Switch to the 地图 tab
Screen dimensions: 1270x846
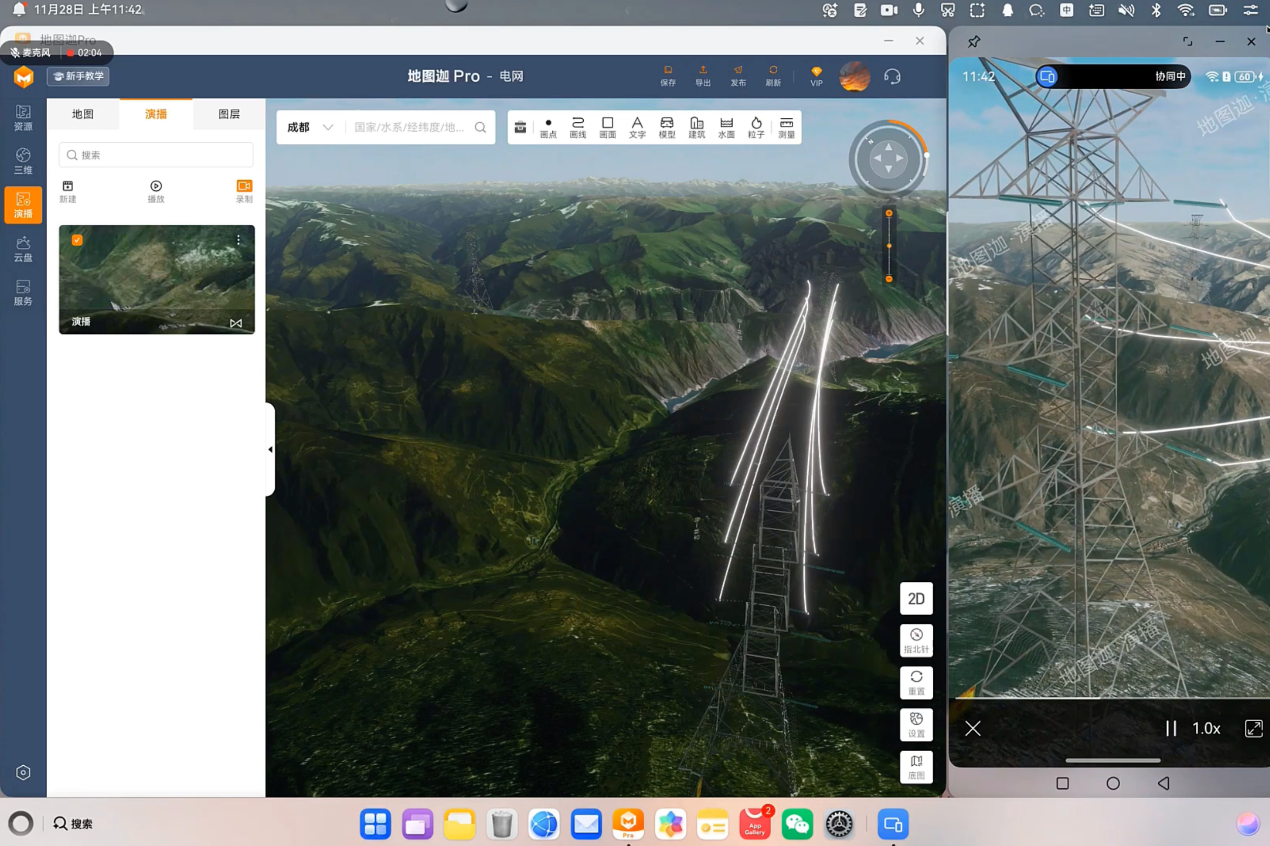tap(83, 114)
